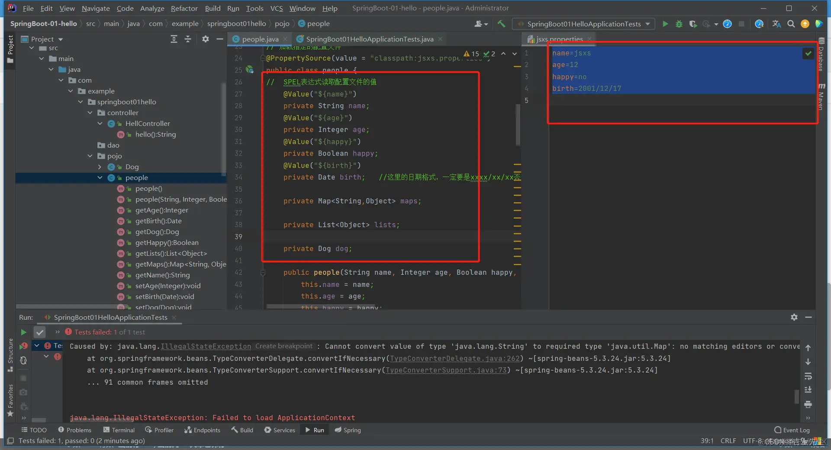The height and width of the screenshot is (450, 831).
Task: Minimize the Run tool window
Action: [808, 317]
